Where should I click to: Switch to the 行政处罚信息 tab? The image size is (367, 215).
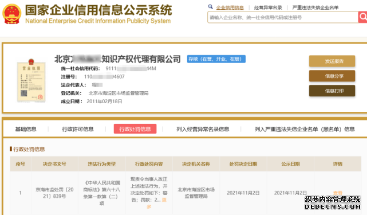coord(135,129)
